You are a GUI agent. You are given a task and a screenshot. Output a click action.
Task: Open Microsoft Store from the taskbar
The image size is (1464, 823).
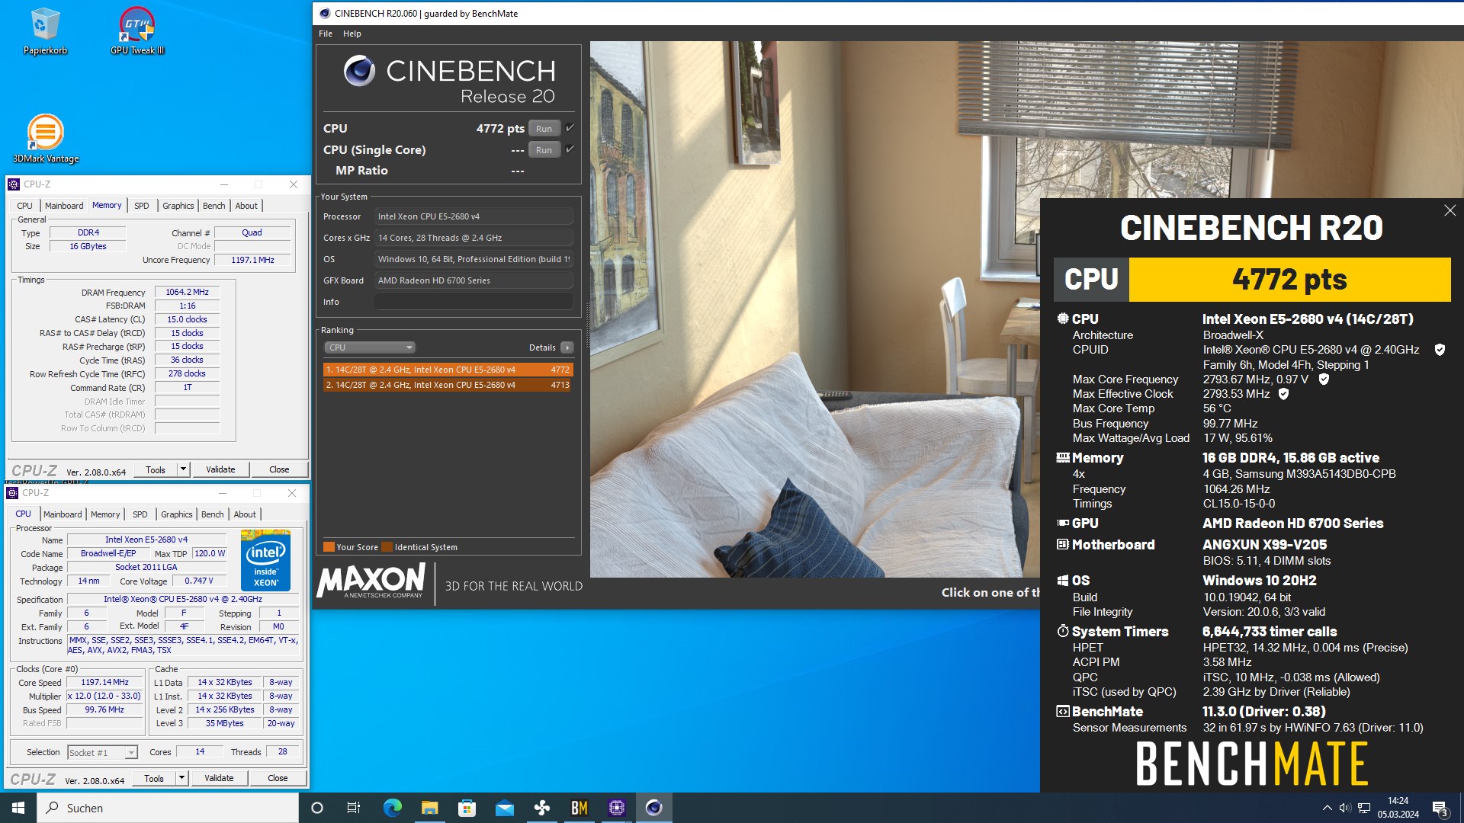(x=467, y=808)
